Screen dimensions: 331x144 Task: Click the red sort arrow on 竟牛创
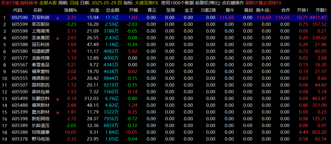pos(270,11)
